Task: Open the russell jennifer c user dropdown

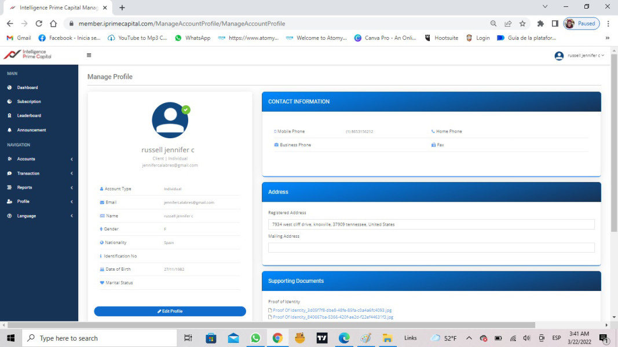Action: click(x=579, y=56)
